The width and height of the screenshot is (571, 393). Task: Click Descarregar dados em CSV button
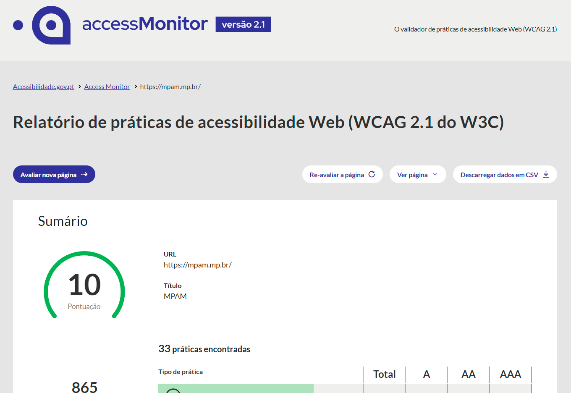point(505,174)
